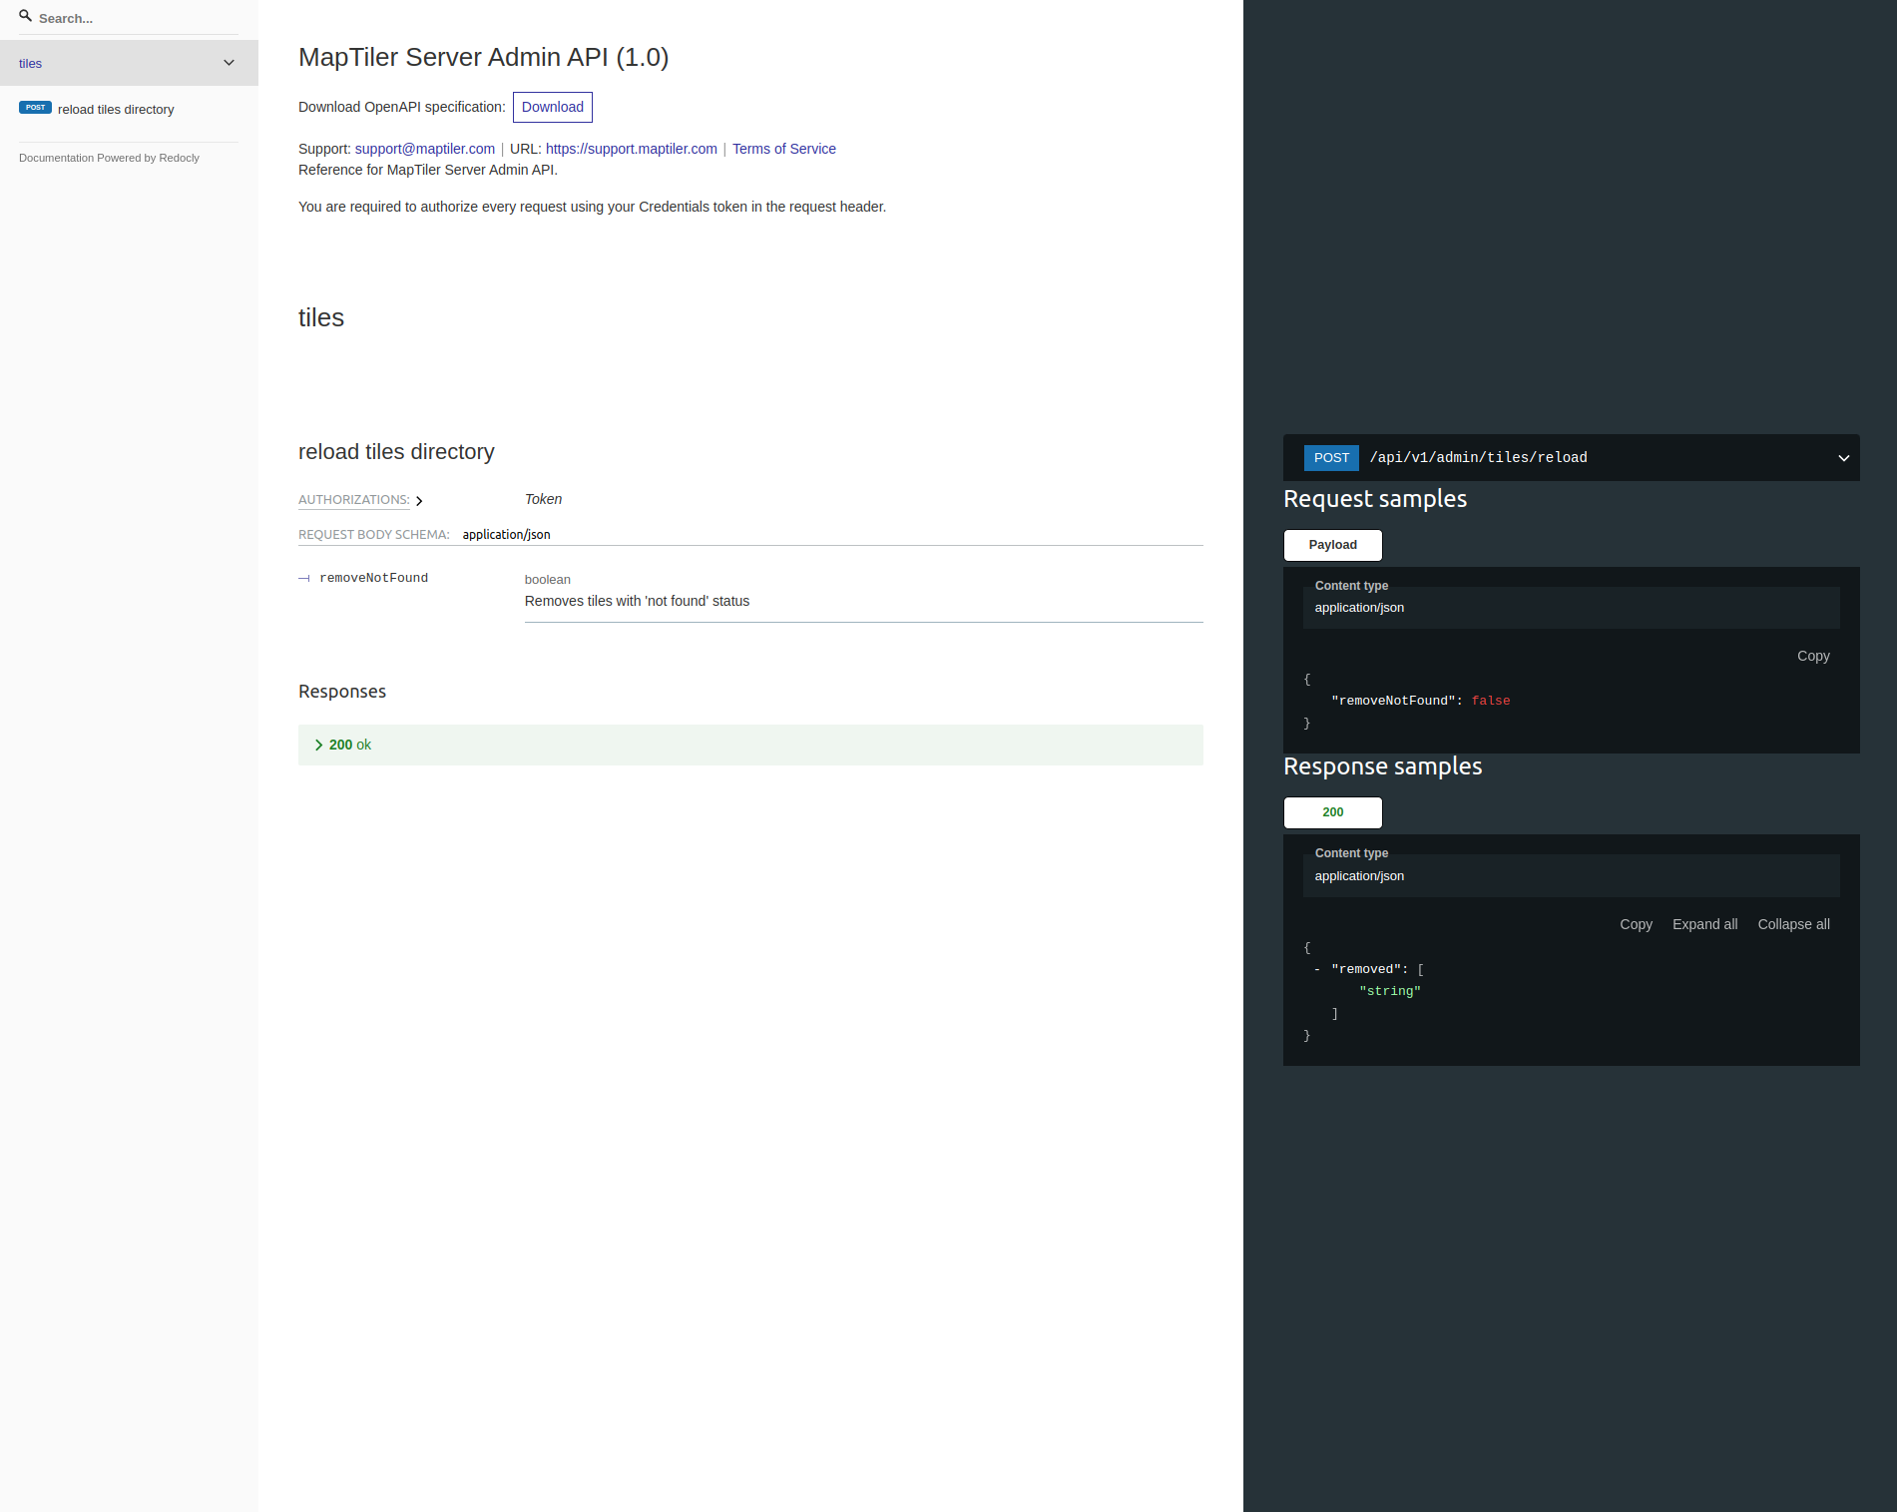
Task: Open Terms of Service link
Action: pyautogui.click(x=783, y=149)
